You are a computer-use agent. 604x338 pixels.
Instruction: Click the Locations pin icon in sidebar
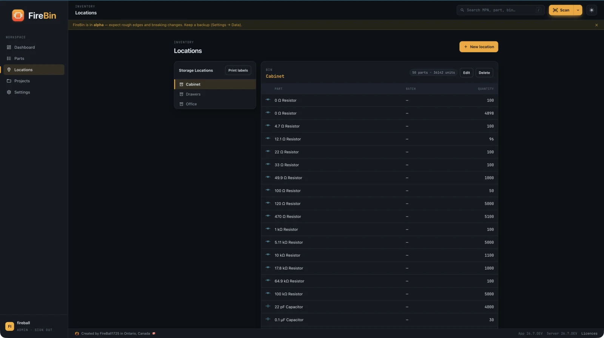click(9, 70)
